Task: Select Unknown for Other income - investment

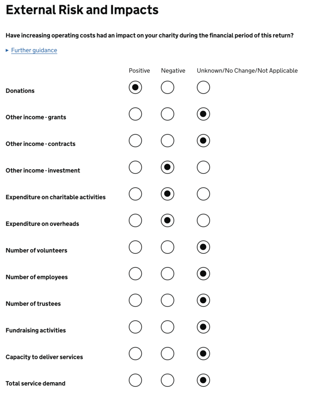Action: 203,167
